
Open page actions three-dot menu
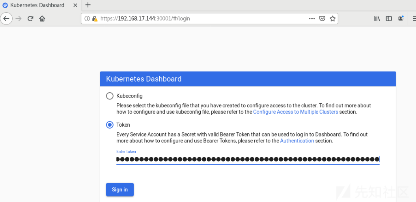click(x=312, y=19)
